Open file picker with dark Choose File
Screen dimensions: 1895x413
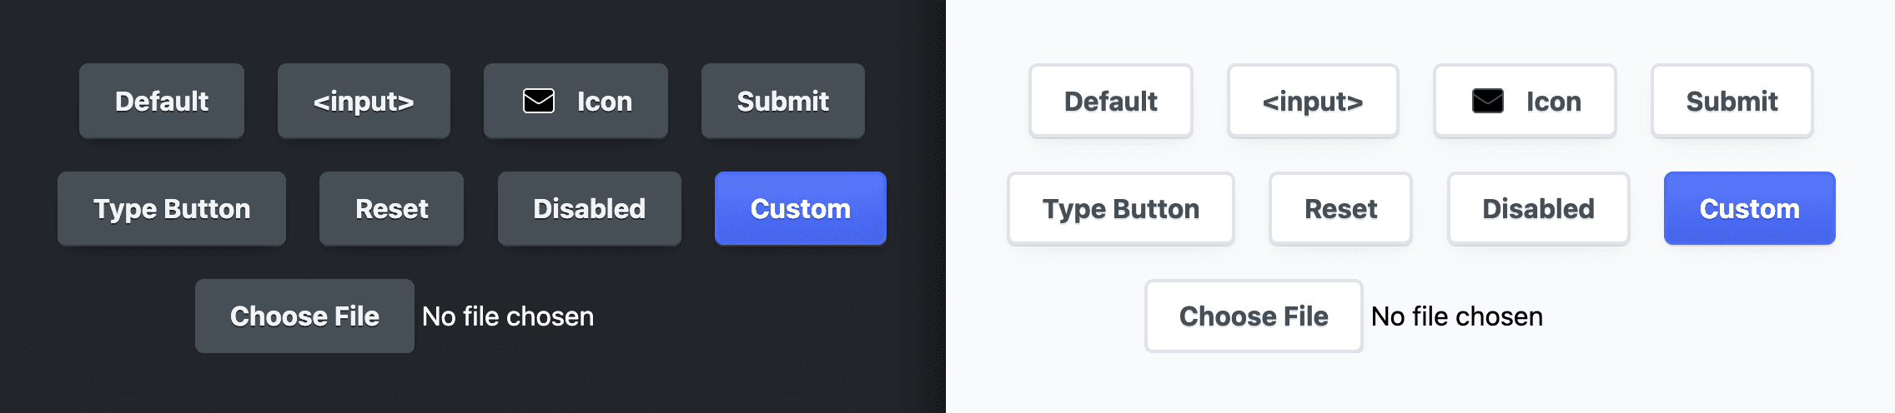[304, 316]
